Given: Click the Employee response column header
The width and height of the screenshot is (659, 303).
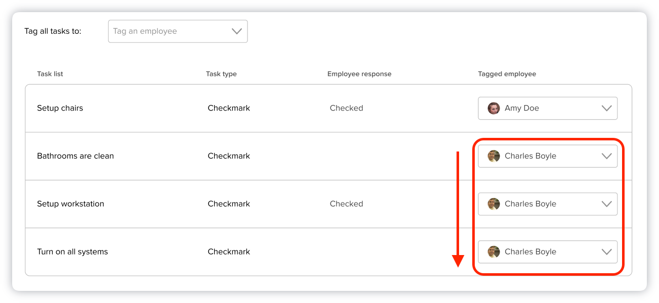Looking at the screenshot, I should pyautogui.click(x=359, y=74).
